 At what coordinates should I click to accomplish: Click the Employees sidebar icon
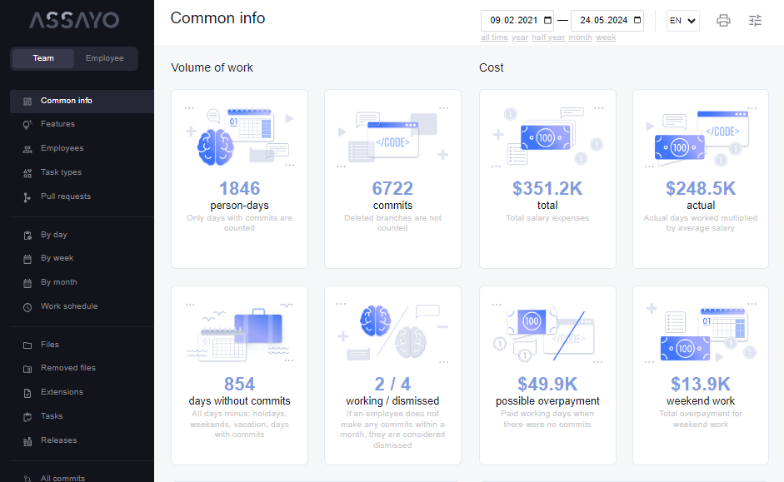27,149
